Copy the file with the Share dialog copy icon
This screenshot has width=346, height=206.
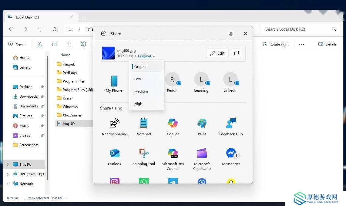pos(236,53)
